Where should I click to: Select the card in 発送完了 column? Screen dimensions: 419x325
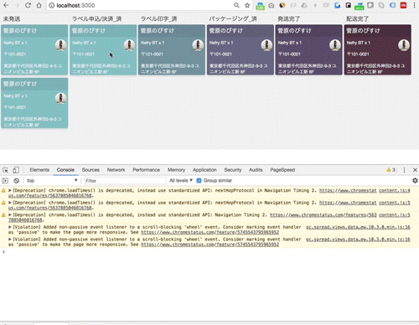click(x=309, y=49)
